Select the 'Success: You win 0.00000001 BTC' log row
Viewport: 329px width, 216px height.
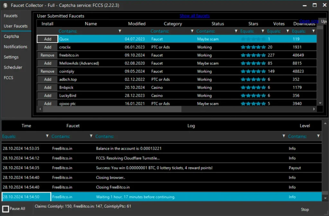pyautogui.click(x=162, y=168)
